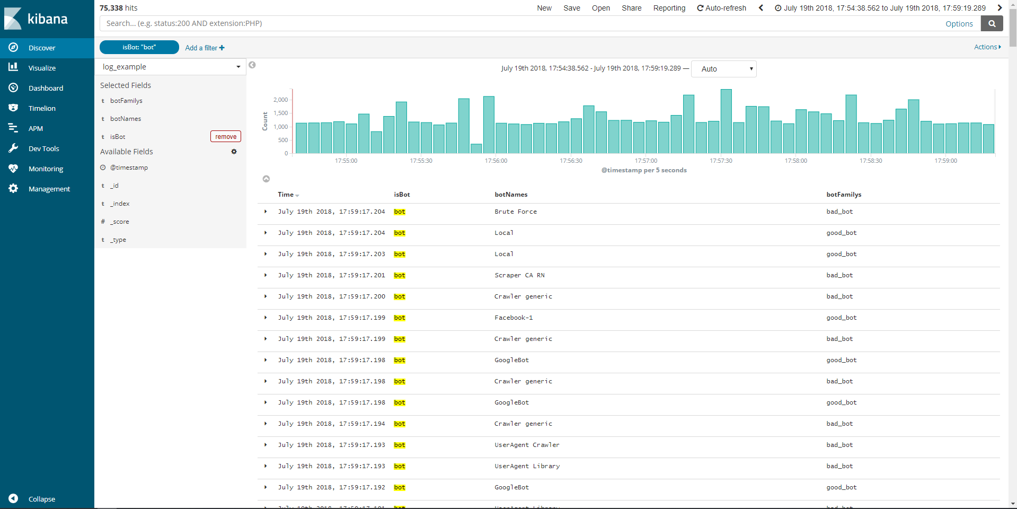Open the APM section
This screenshot has height=509, width=1017.
[x=36, y=128]
